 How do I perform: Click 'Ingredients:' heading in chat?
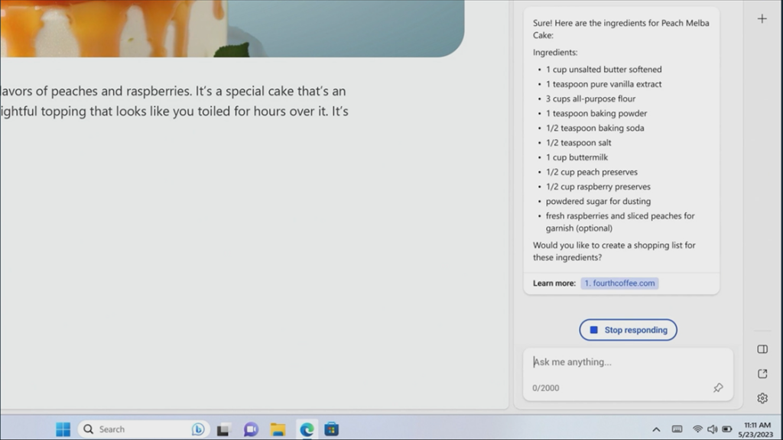point(555,53)
